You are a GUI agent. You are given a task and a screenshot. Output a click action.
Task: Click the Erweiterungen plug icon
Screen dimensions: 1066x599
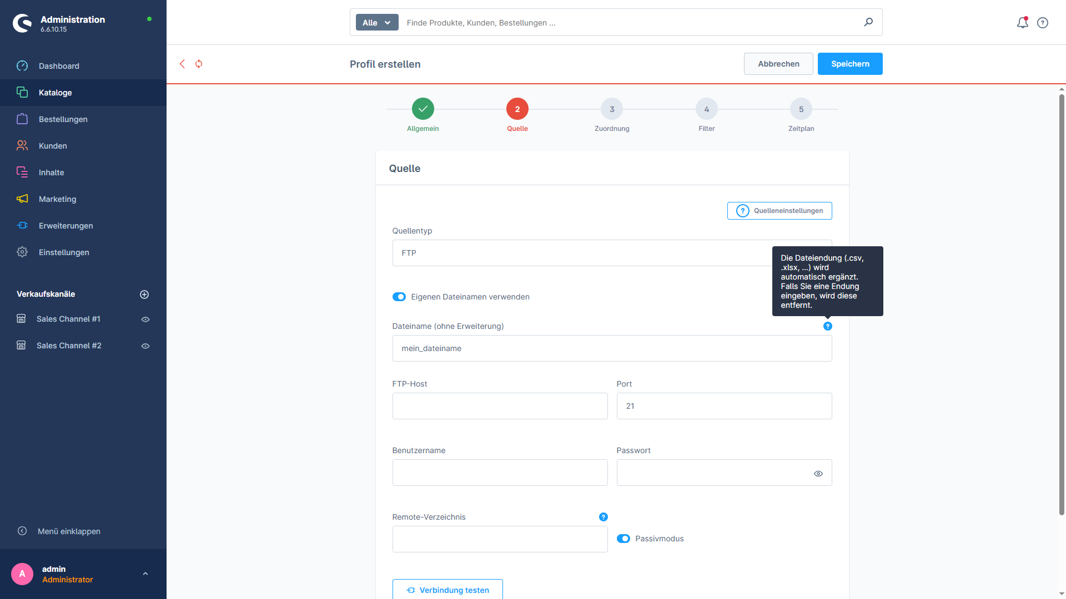tap(22, 226)
